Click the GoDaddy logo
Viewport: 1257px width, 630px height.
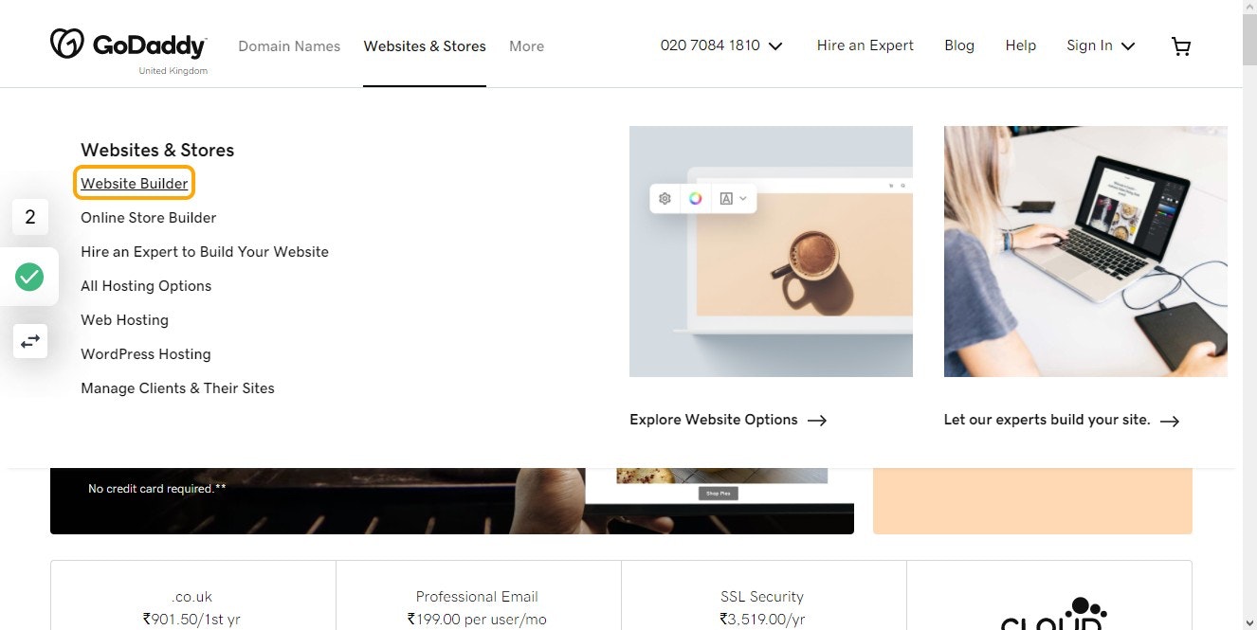click(128, 45)
